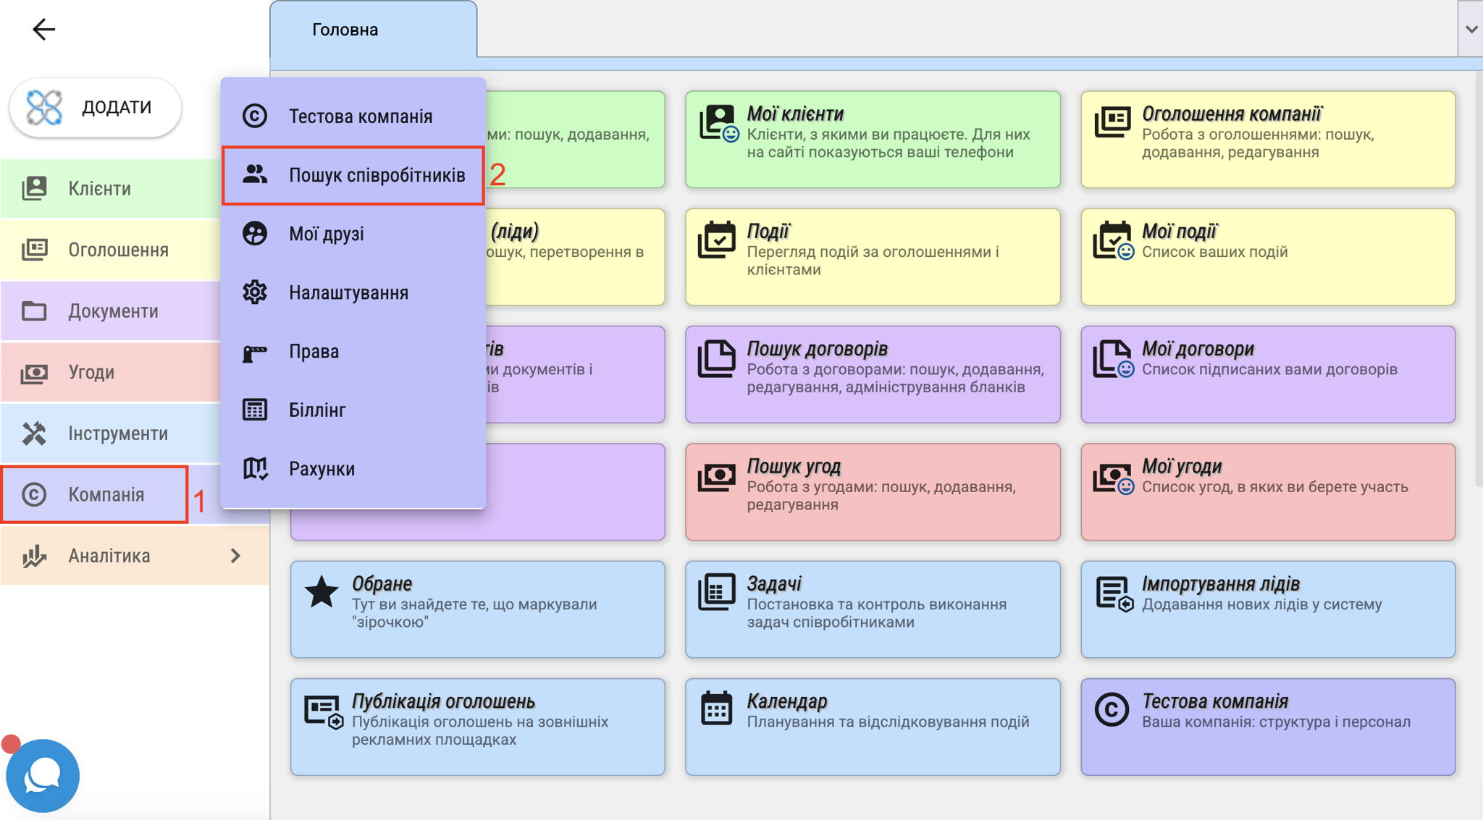
Task: Open the Клієнти sidebar section
Action: pos(110,188)
